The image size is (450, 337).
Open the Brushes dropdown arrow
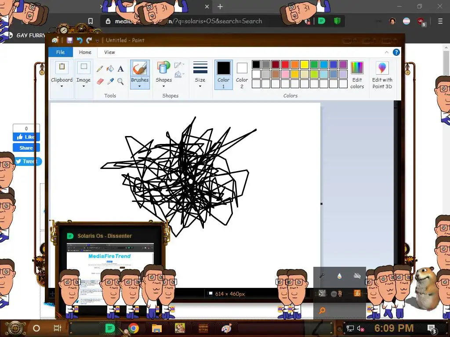click(140, 86)
